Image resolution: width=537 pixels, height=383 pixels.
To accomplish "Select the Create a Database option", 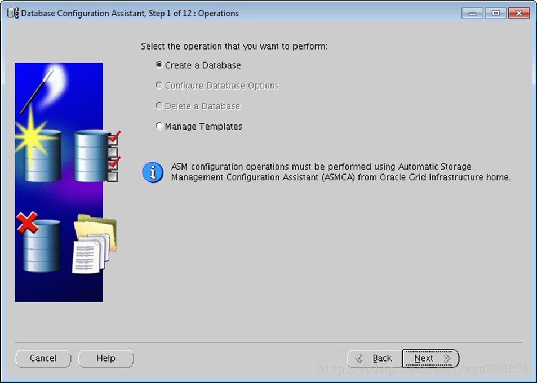I will pos(159,65).
